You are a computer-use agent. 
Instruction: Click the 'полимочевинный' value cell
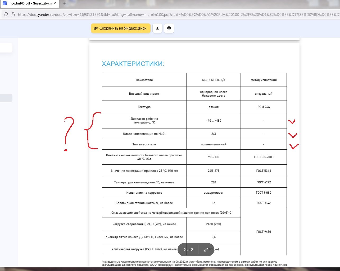click(214, 144)
